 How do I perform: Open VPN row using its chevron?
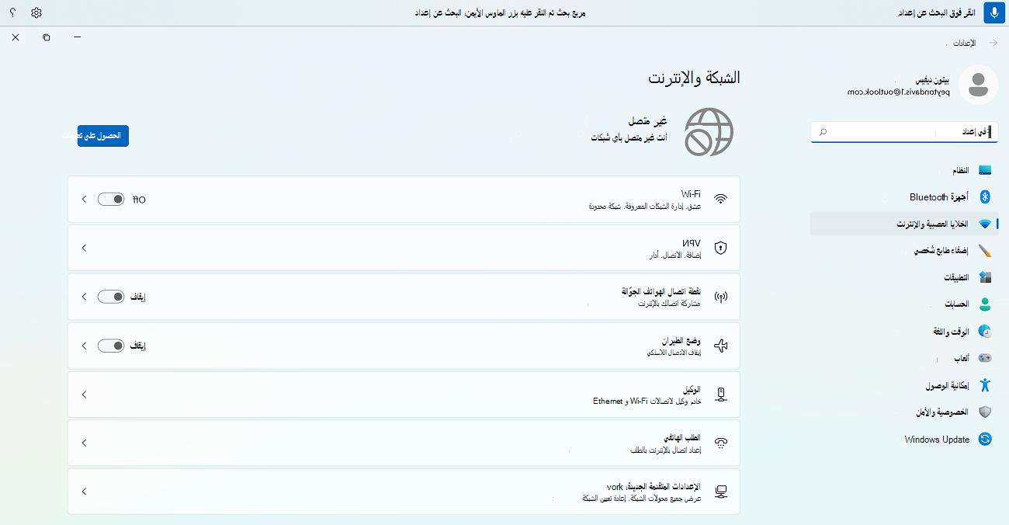[x=84, y=248]
